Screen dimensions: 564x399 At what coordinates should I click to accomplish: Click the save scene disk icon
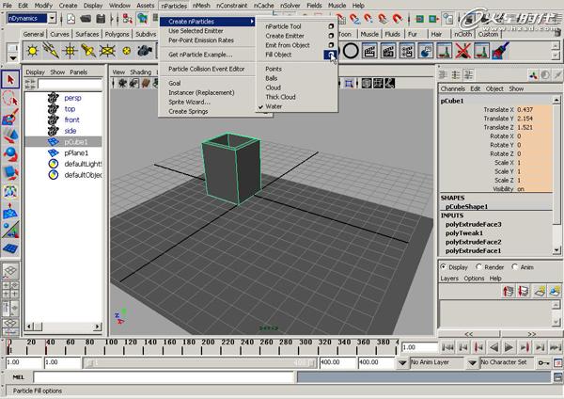tap(102, 19)
